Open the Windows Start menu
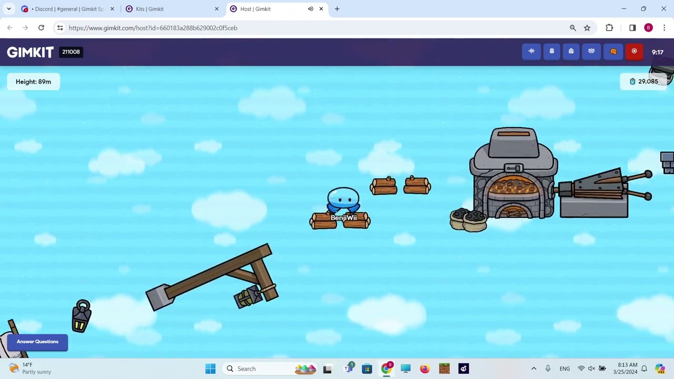674x379 pixels. click(x=210, y=368)
